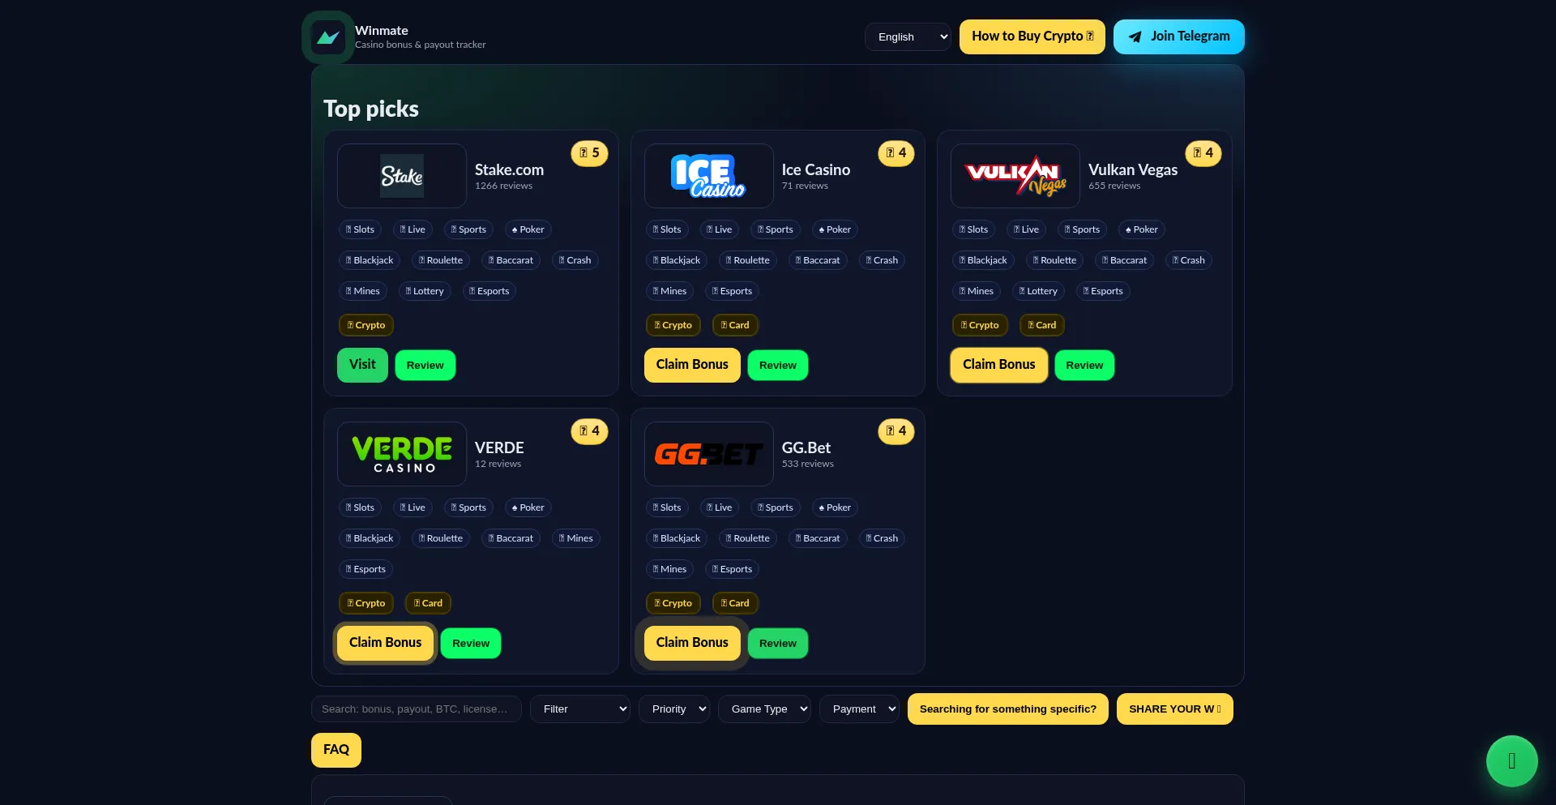Image resolution: width=1556 pixels, height=805 pixels.
Task: Open the Payment dropdown
Action: pyautogui.click(x=859, y=709)
